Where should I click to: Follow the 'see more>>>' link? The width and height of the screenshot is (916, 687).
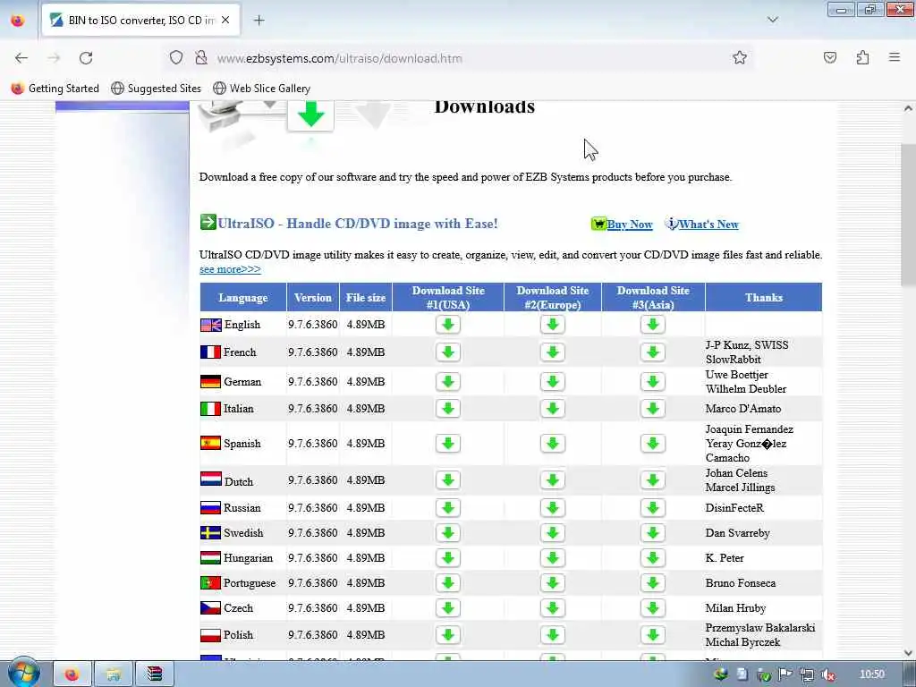click(x=230, y=269)
